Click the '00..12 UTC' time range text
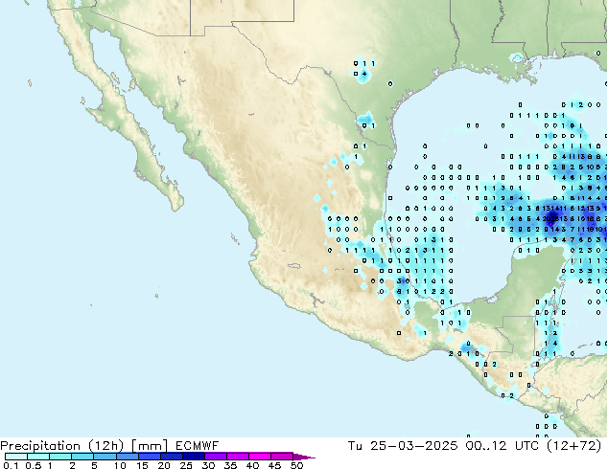The width and height of the screenshot is (608, 469). coord(503,446)
